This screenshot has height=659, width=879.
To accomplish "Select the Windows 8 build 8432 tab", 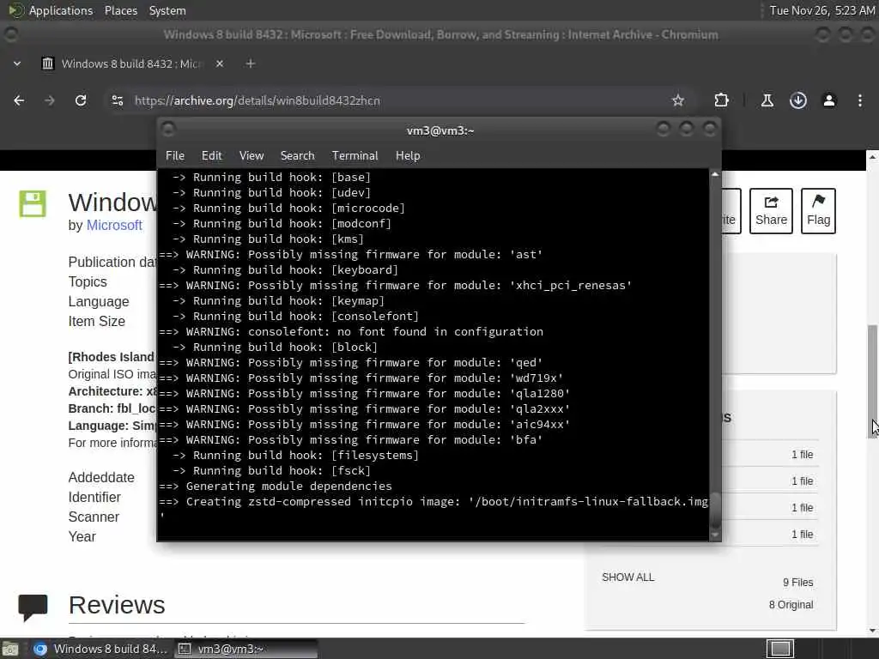I will pos(133,63).
